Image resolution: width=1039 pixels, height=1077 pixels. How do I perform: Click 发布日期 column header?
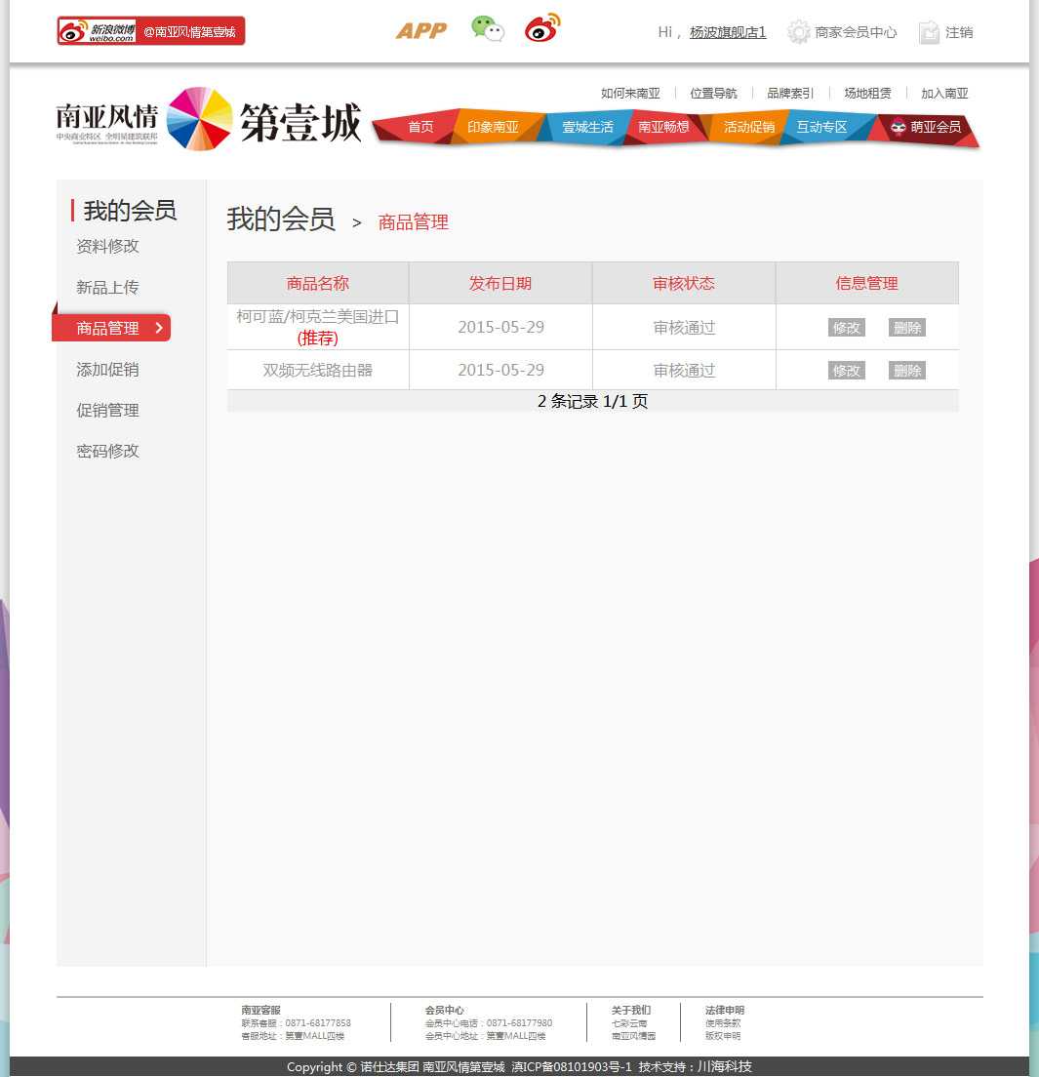click(x=500, y=283)
